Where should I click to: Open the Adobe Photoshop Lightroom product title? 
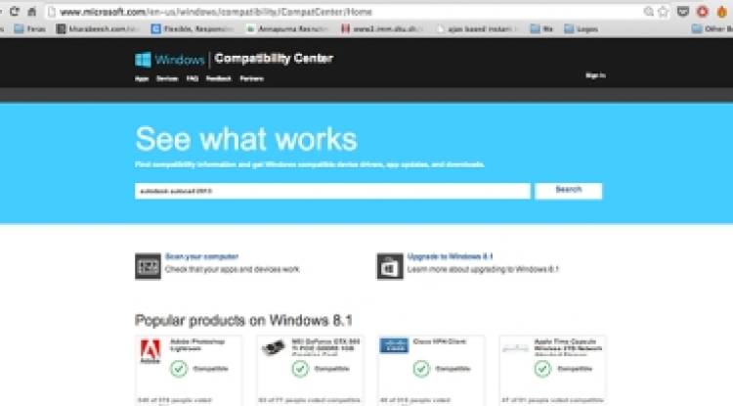197,345
